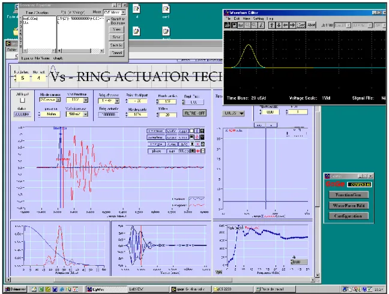Image resolution: width=389 pixels, height=294 pixels.
Task: Click the red cursor cross icon in second legend row
Action: 197,137
